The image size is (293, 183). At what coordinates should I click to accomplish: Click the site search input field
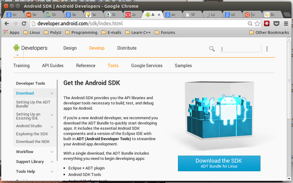click(241, 49)
